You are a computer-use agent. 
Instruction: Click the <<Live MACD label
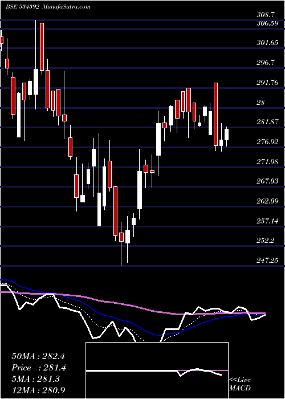tap(240, 384)
